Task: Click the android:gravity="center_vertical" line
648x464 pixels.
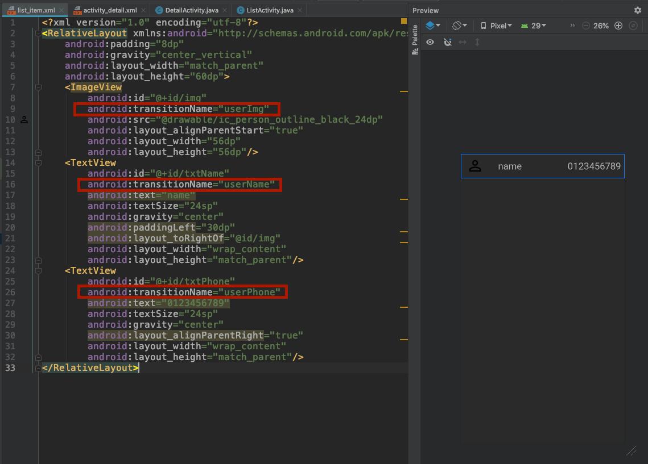Action: (x=158, y=55)
